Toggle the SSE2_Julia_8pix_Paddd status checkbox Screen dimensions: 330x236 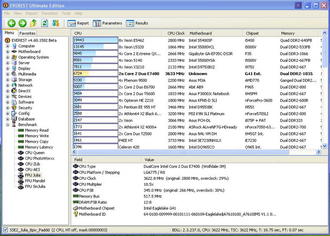[x=5, y=230]
